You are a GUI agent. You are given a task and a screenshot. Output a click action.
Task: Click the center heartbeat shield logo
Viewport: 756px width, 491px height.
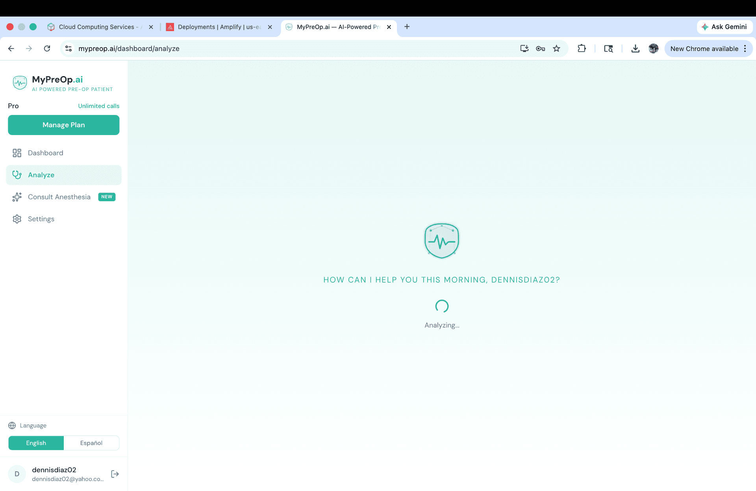point(442,241)
